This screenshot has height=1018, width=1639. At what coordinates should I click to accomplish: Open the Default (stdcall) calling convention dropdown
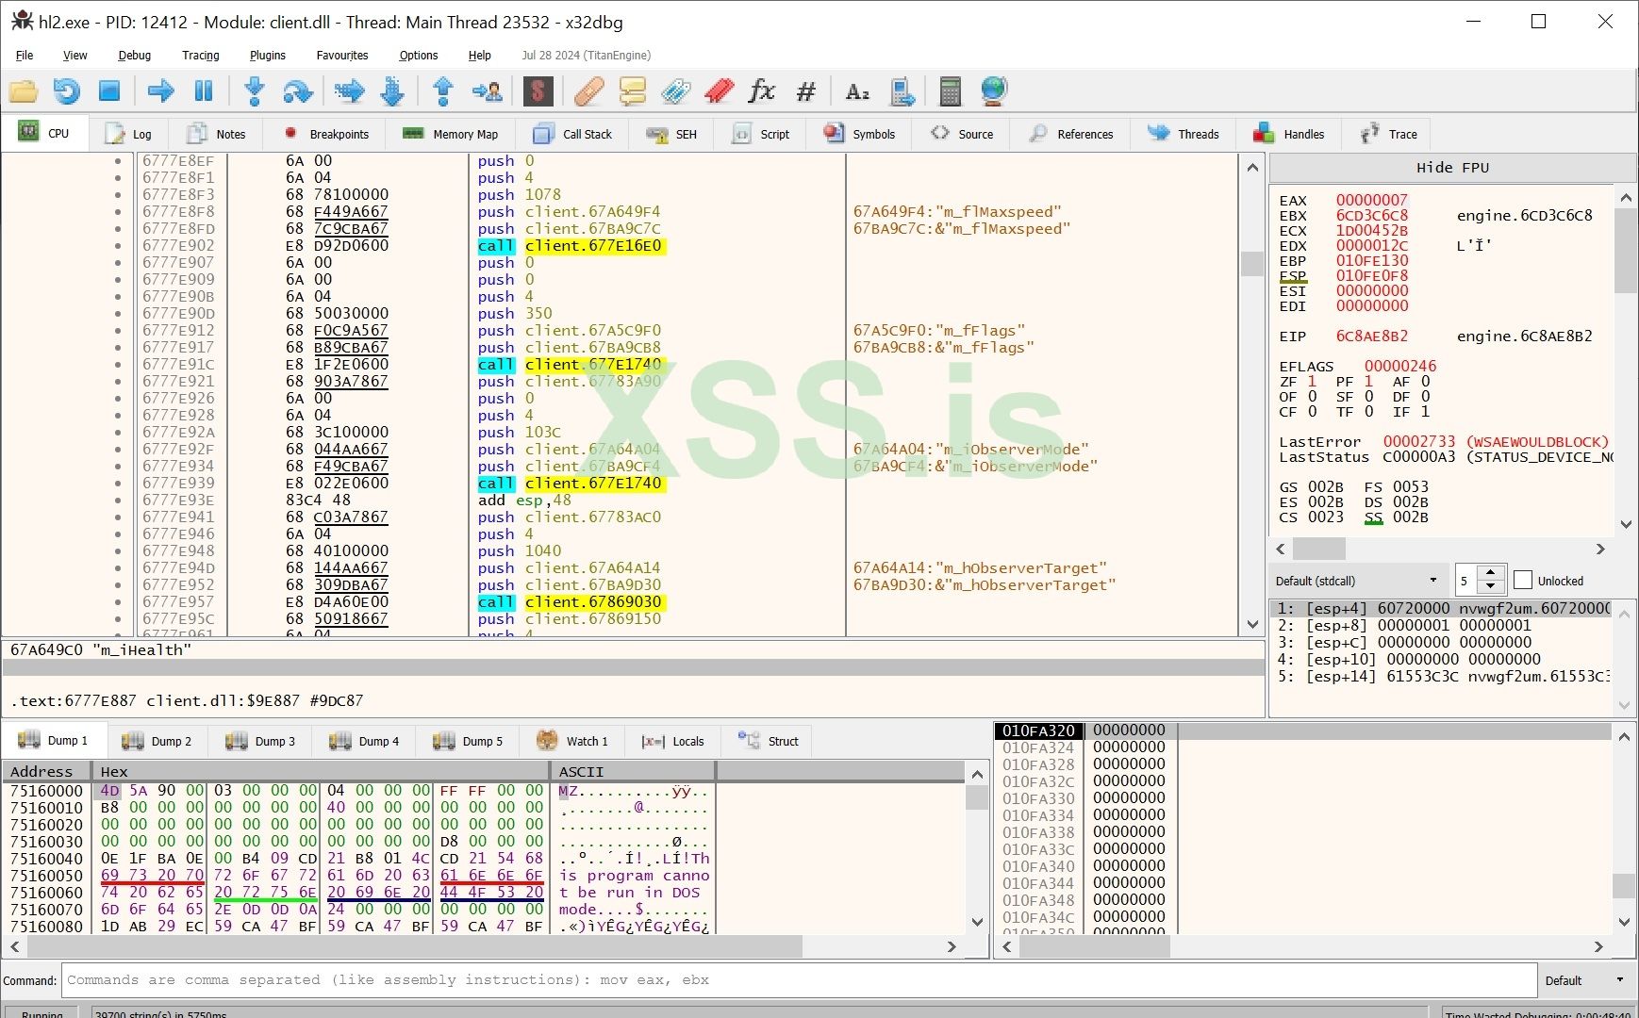click(1356, 581)
